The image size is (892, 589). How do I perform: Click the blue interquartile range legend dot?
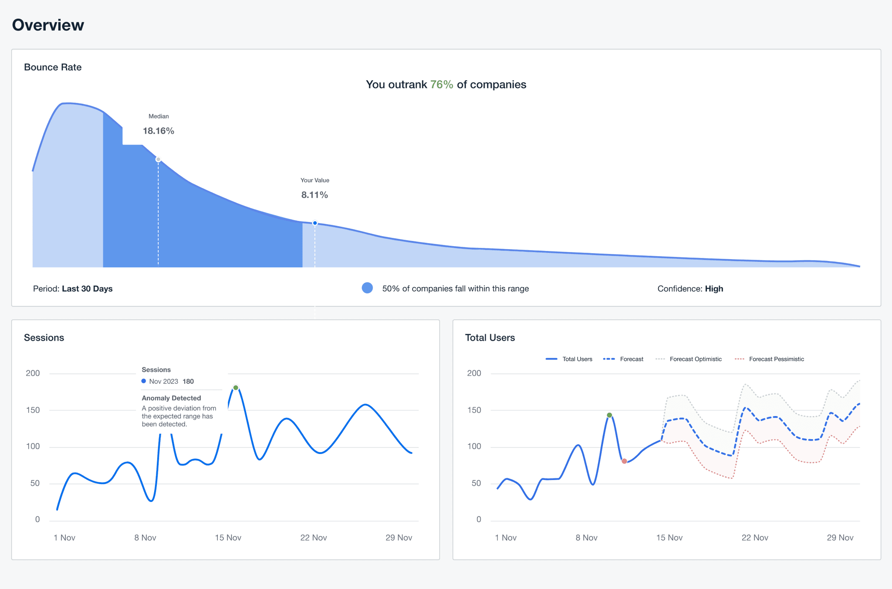coord(367,288)
